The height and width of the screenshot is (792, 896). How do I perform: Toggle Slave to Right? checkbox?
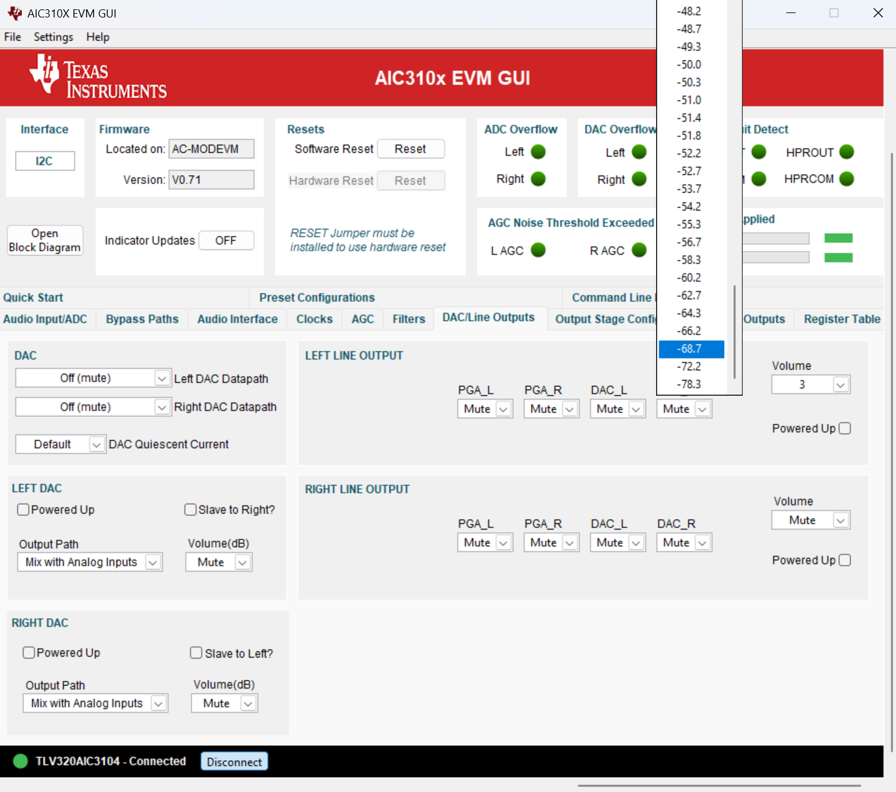(191, 510)
